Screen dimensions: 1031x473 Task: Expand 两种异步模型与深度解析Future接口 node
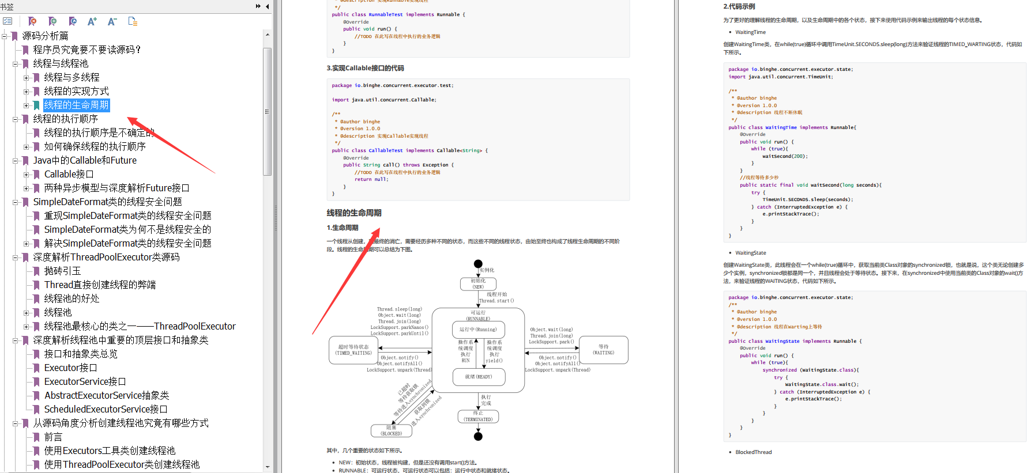pyautogui.click(x=27, y=188)
